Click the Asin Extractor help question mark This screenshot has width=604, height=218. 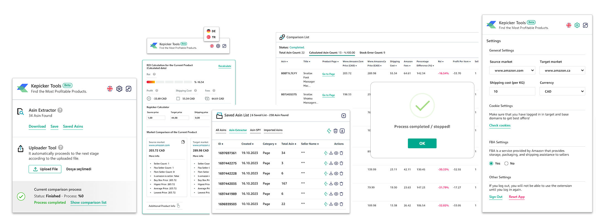(x=60, y=110)
